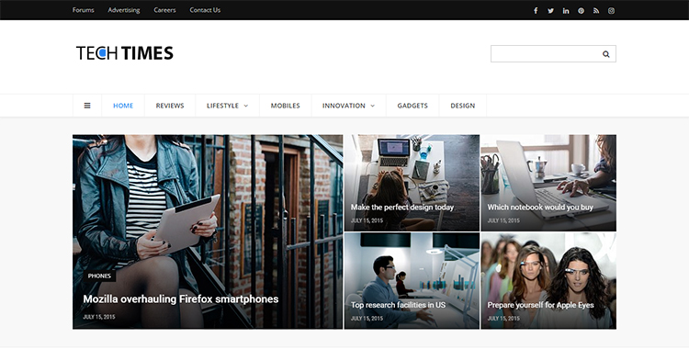The width and height of the screenshot is (689, 349).
Task: Visit the Contact Us link
Action: click(x=205, y=10)
